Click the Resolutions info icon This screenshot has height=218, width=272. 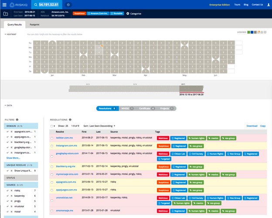[70, 120]
